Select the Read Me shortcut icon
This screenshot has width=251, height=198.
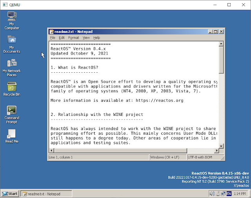[x=12, y=136]
